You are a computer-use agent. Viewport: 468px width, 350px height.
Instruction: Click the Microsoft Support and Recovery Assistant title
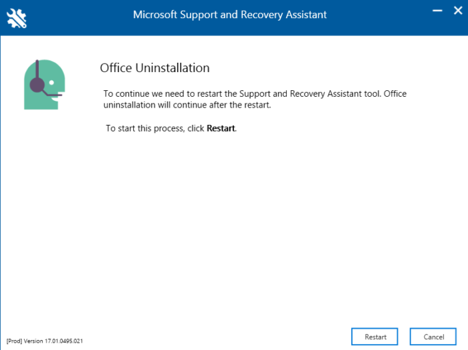pyautogui.click(x=230, y=14)
